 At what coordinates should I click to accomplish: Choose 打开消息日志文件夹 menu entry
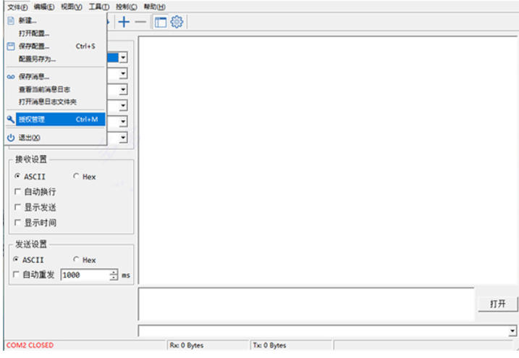(x=46, y=101)
